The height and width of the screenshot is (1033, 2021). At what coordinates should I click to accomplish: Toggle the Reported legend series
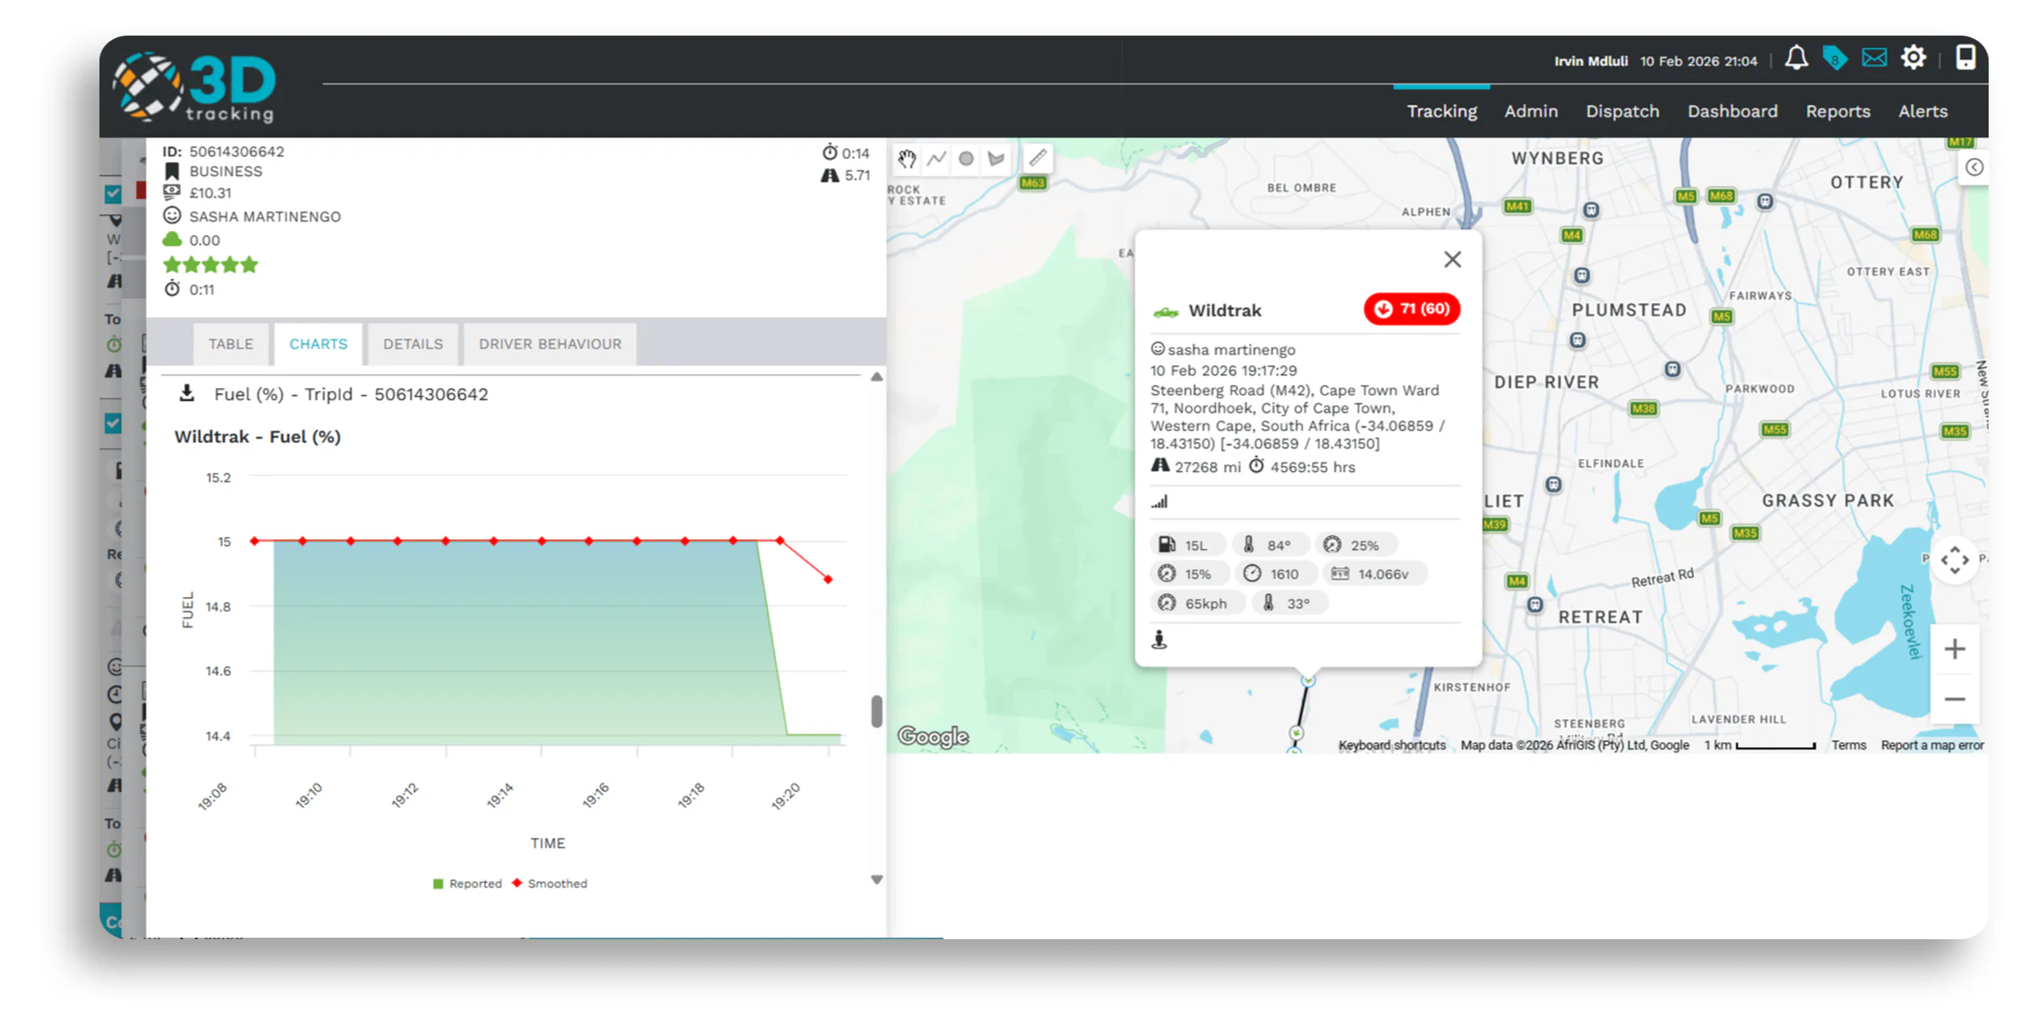pos(467,883)
